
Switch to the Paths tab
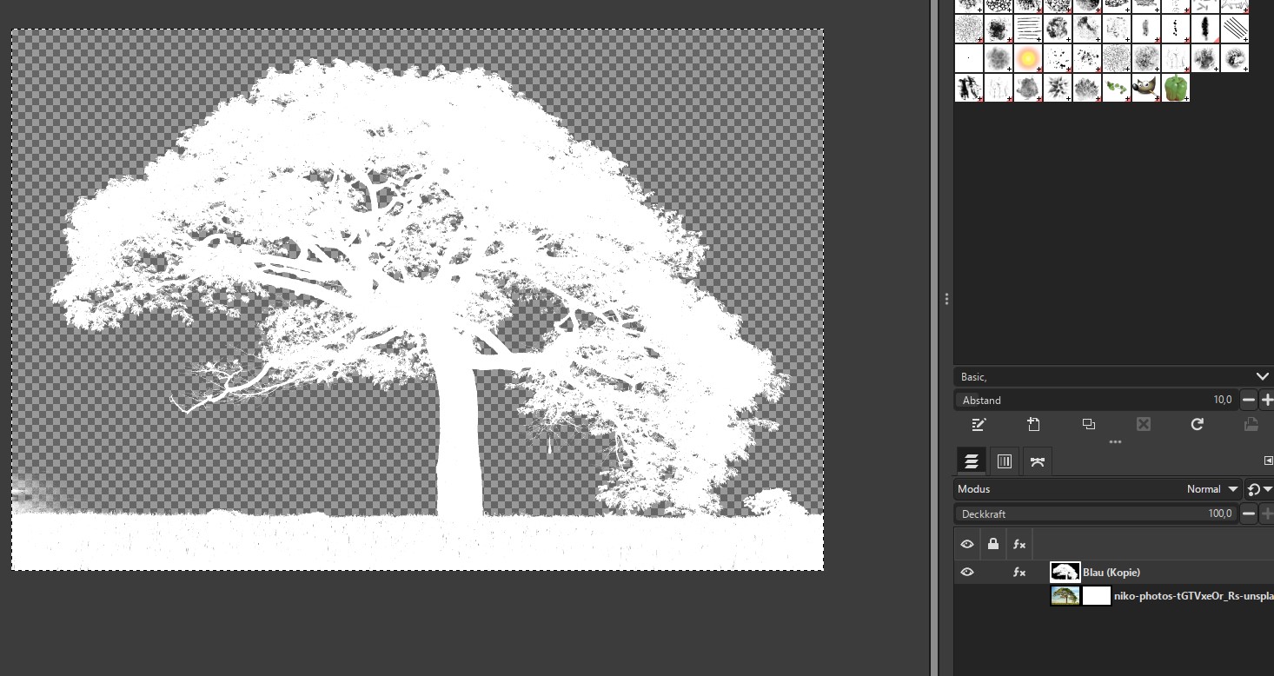(1037, 461)
